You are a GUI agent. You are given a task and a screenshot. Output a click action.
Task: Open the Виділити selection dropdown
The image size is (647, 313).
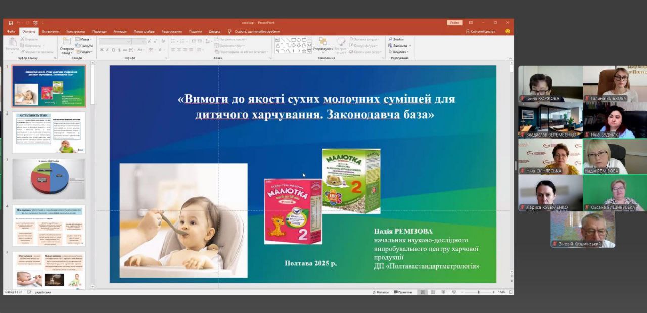coord(399,52)
